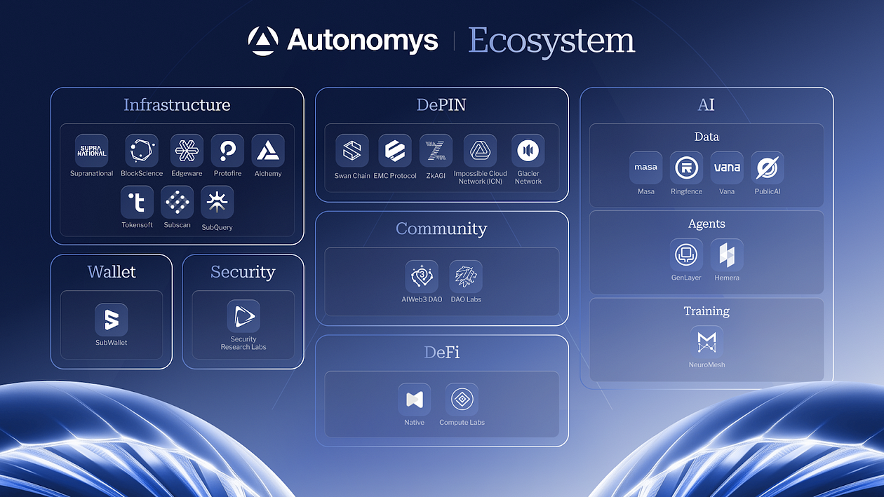The width and height of the screenshot is (884, 497).
Task: Select the Alchemy logo icon
Action: (x=268, y=150)
